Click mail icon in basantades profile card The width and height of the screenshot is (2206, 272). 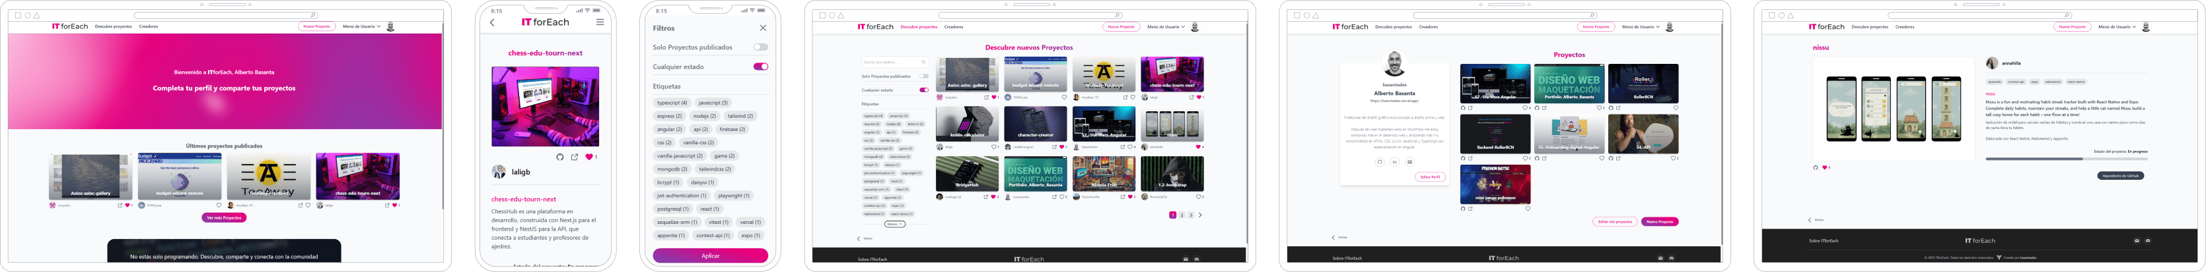[x=1409, y=162]
